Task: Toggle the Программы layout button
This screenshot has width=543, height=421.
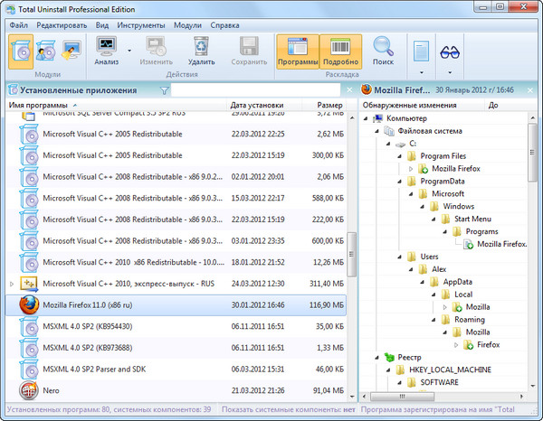Action: [x=298, y=52]
